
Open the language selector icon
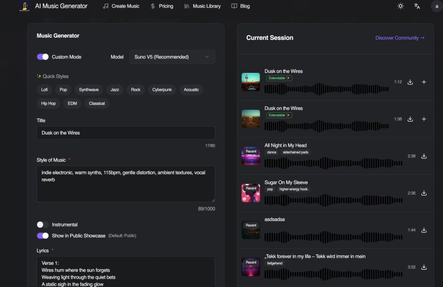417,6
